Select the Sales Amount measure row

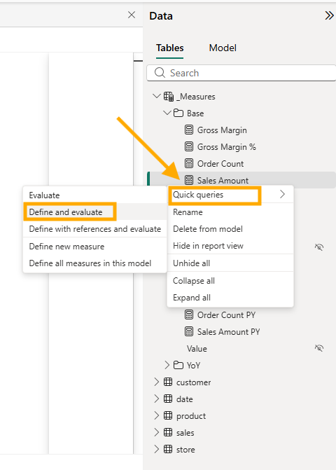pyautogui.click(x=241, y=180)
